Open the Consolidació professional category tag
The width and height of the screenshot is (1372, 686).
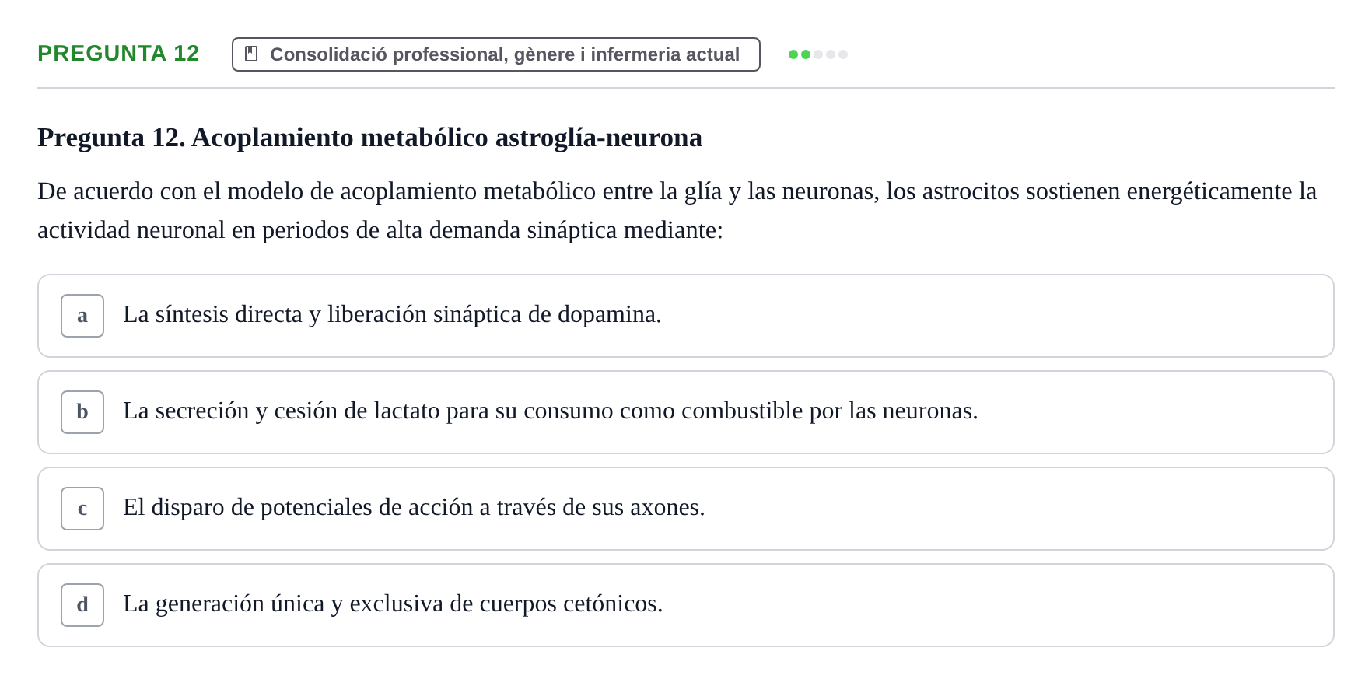click(x=496, y=54)
